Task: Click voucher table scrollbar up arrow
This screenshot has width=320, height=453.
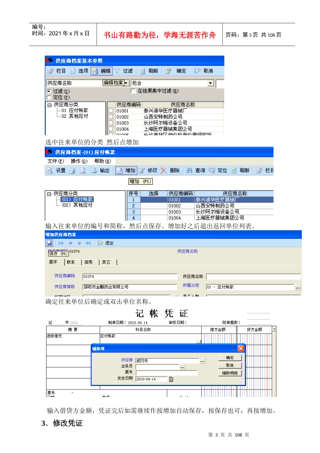Action: 275,329
